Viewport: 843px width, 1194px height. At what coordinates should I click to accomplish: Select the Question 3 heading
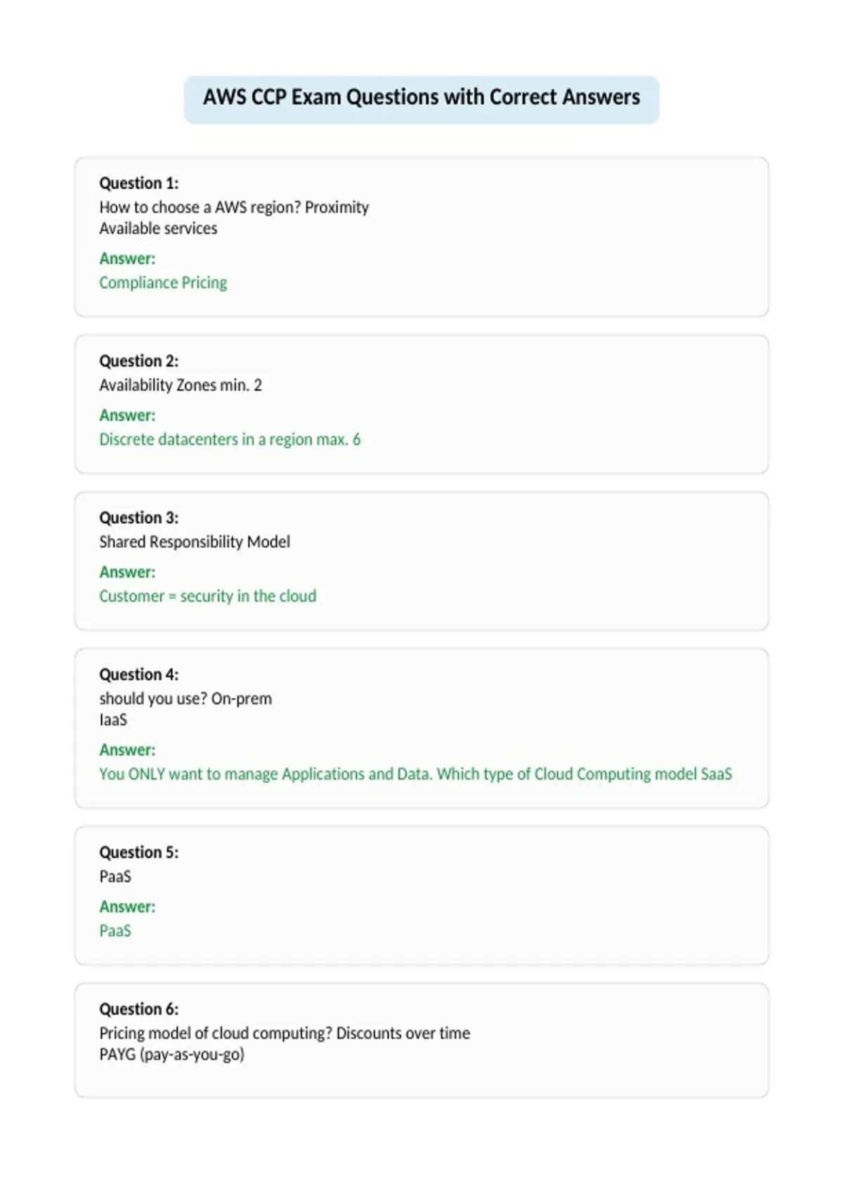139,518
